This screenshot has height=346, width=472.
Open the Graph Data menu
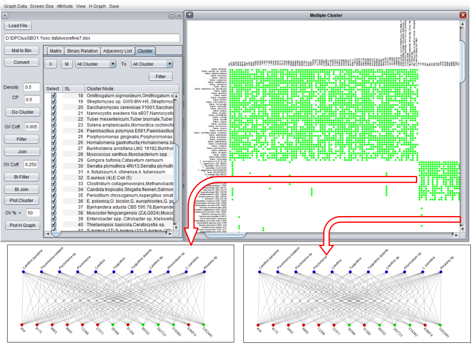pos(15,6)
